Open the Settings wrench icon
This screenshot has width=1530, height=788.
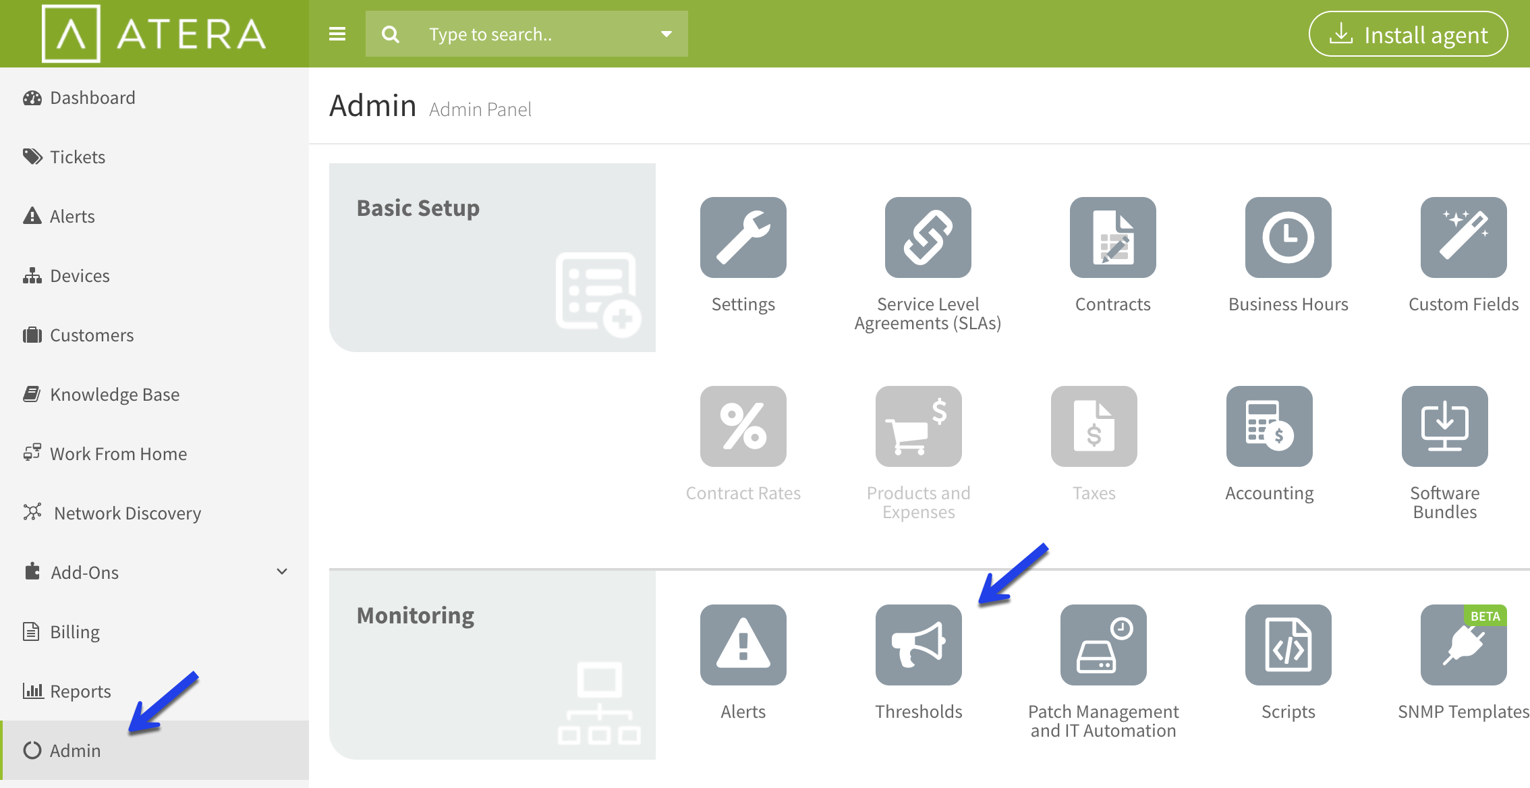pyautogui.click(x=743, y=237)
